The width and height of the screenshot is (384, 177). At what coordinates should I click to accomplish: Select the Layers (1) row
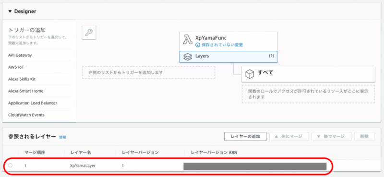[x=228, y=57]
